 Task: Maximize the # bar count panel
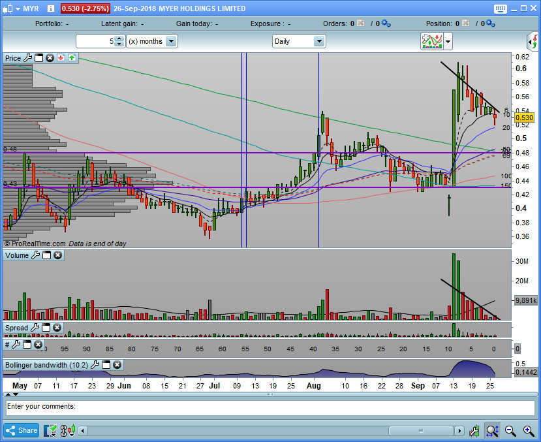(27, 344)
